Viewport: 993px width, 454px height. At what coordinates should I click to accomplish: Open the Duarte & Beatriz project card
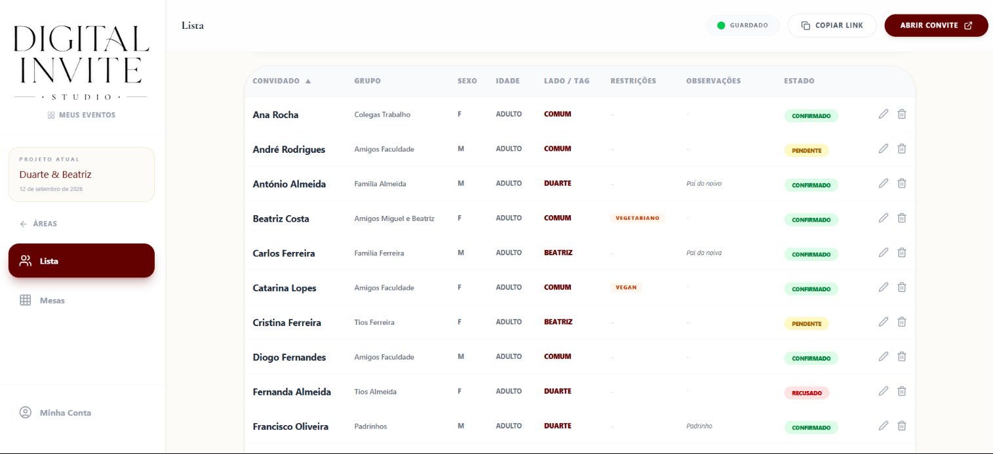coord(81,175)
